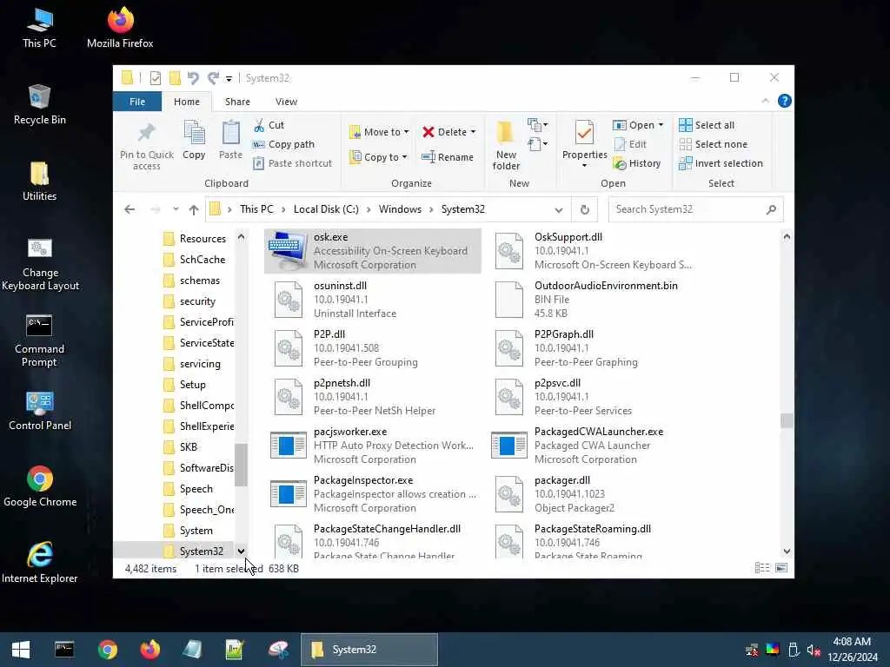This screenshot has width=890, height=667.
Task: Select the Recycle Bin desktop icon
Action: (x=40, y=104)
